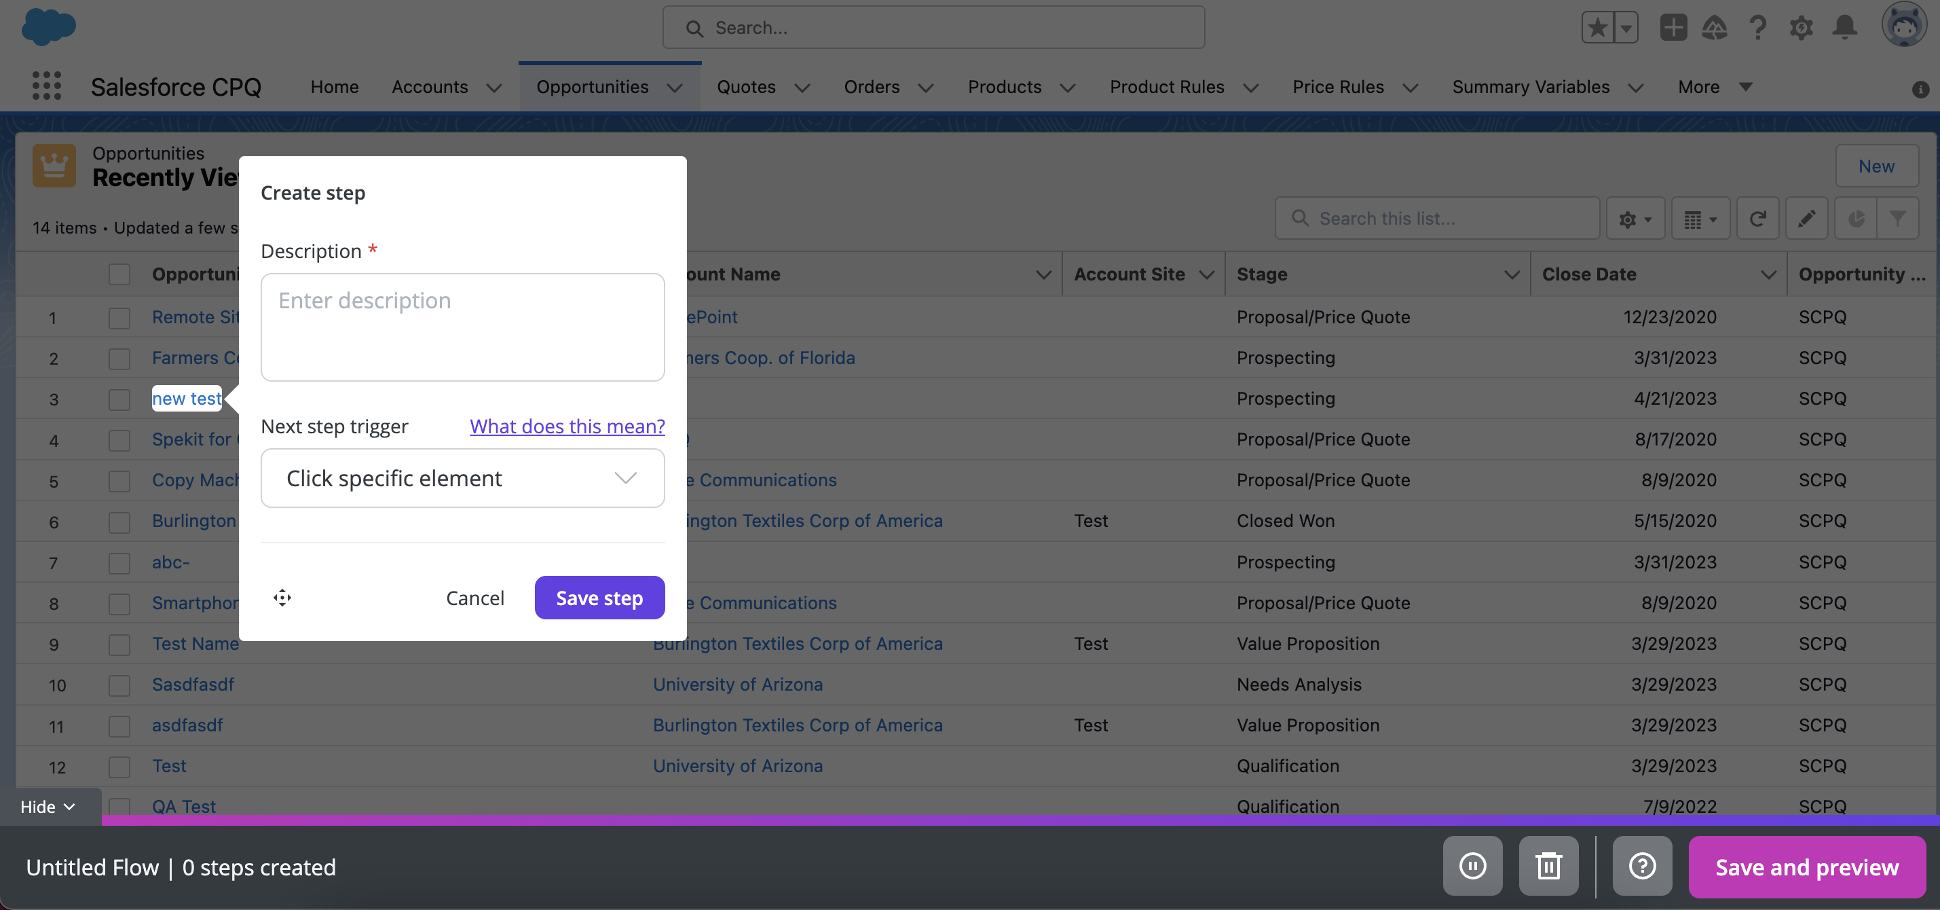This screenshot has width=1940, height=910.
Task: Cancel the Create step dialog
Action: [x=474, y=598]
